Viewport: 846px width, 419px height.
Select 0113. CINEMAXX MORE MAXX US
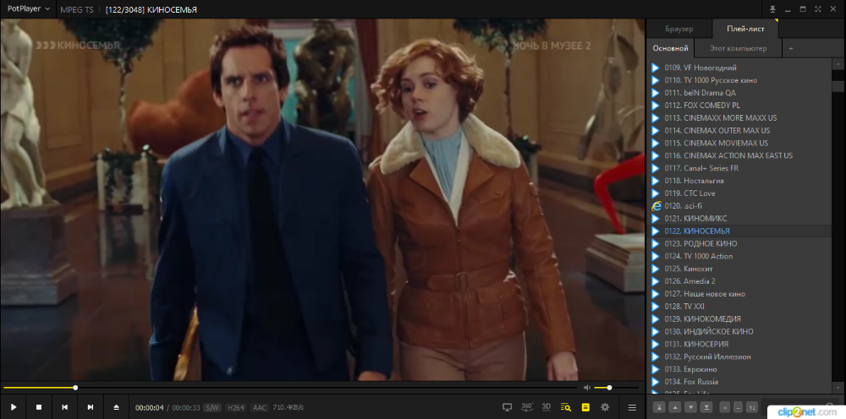click(x=739, y=118)
